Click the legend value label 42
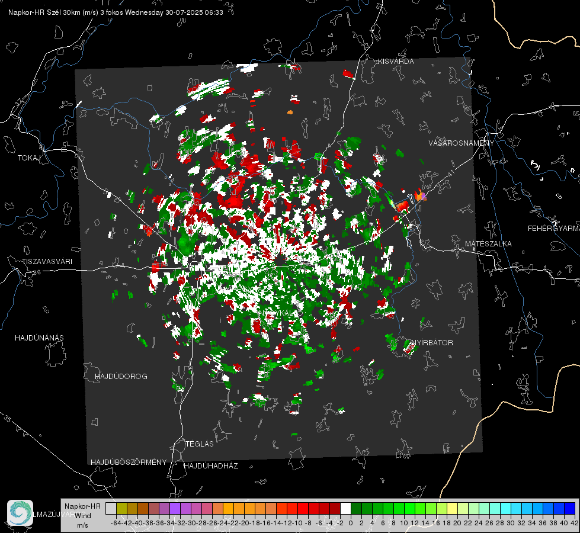Image resolution: width=580 pixels, height=533 pixels. 575,523
